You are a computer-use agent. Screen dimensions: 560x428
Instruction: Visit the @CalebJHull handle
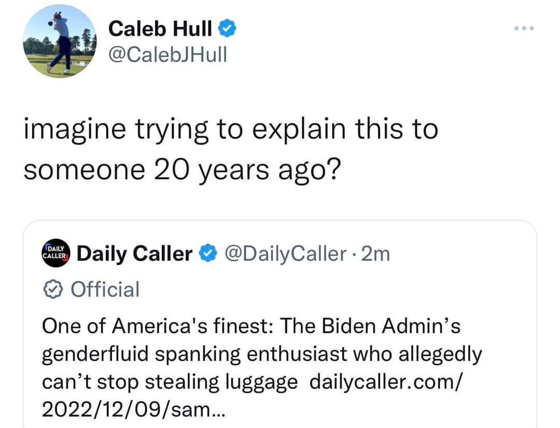(x=167, y=54)
